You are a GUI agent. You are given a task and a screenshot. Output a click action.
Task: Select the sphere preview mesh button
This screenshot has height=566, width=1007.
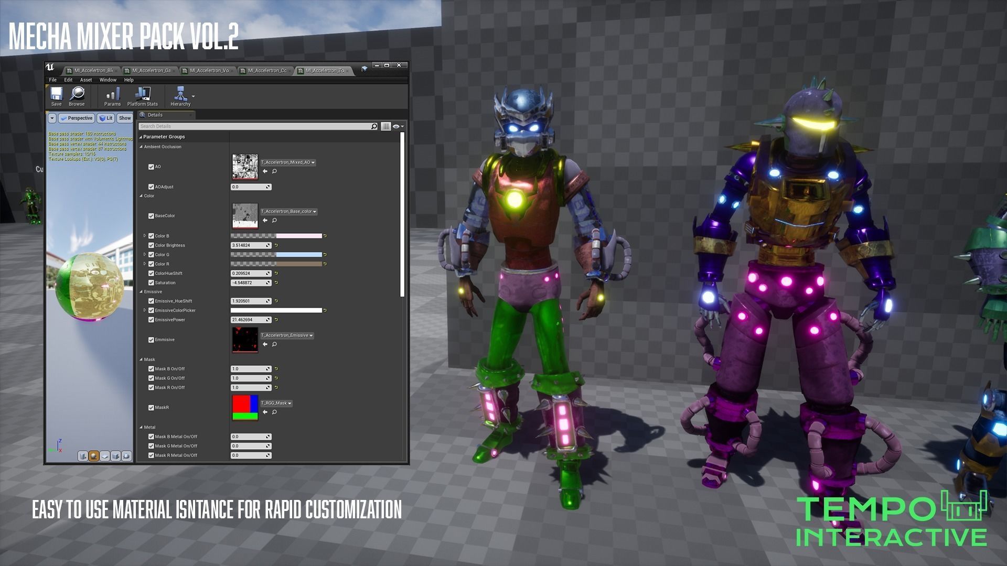(94, 456)
